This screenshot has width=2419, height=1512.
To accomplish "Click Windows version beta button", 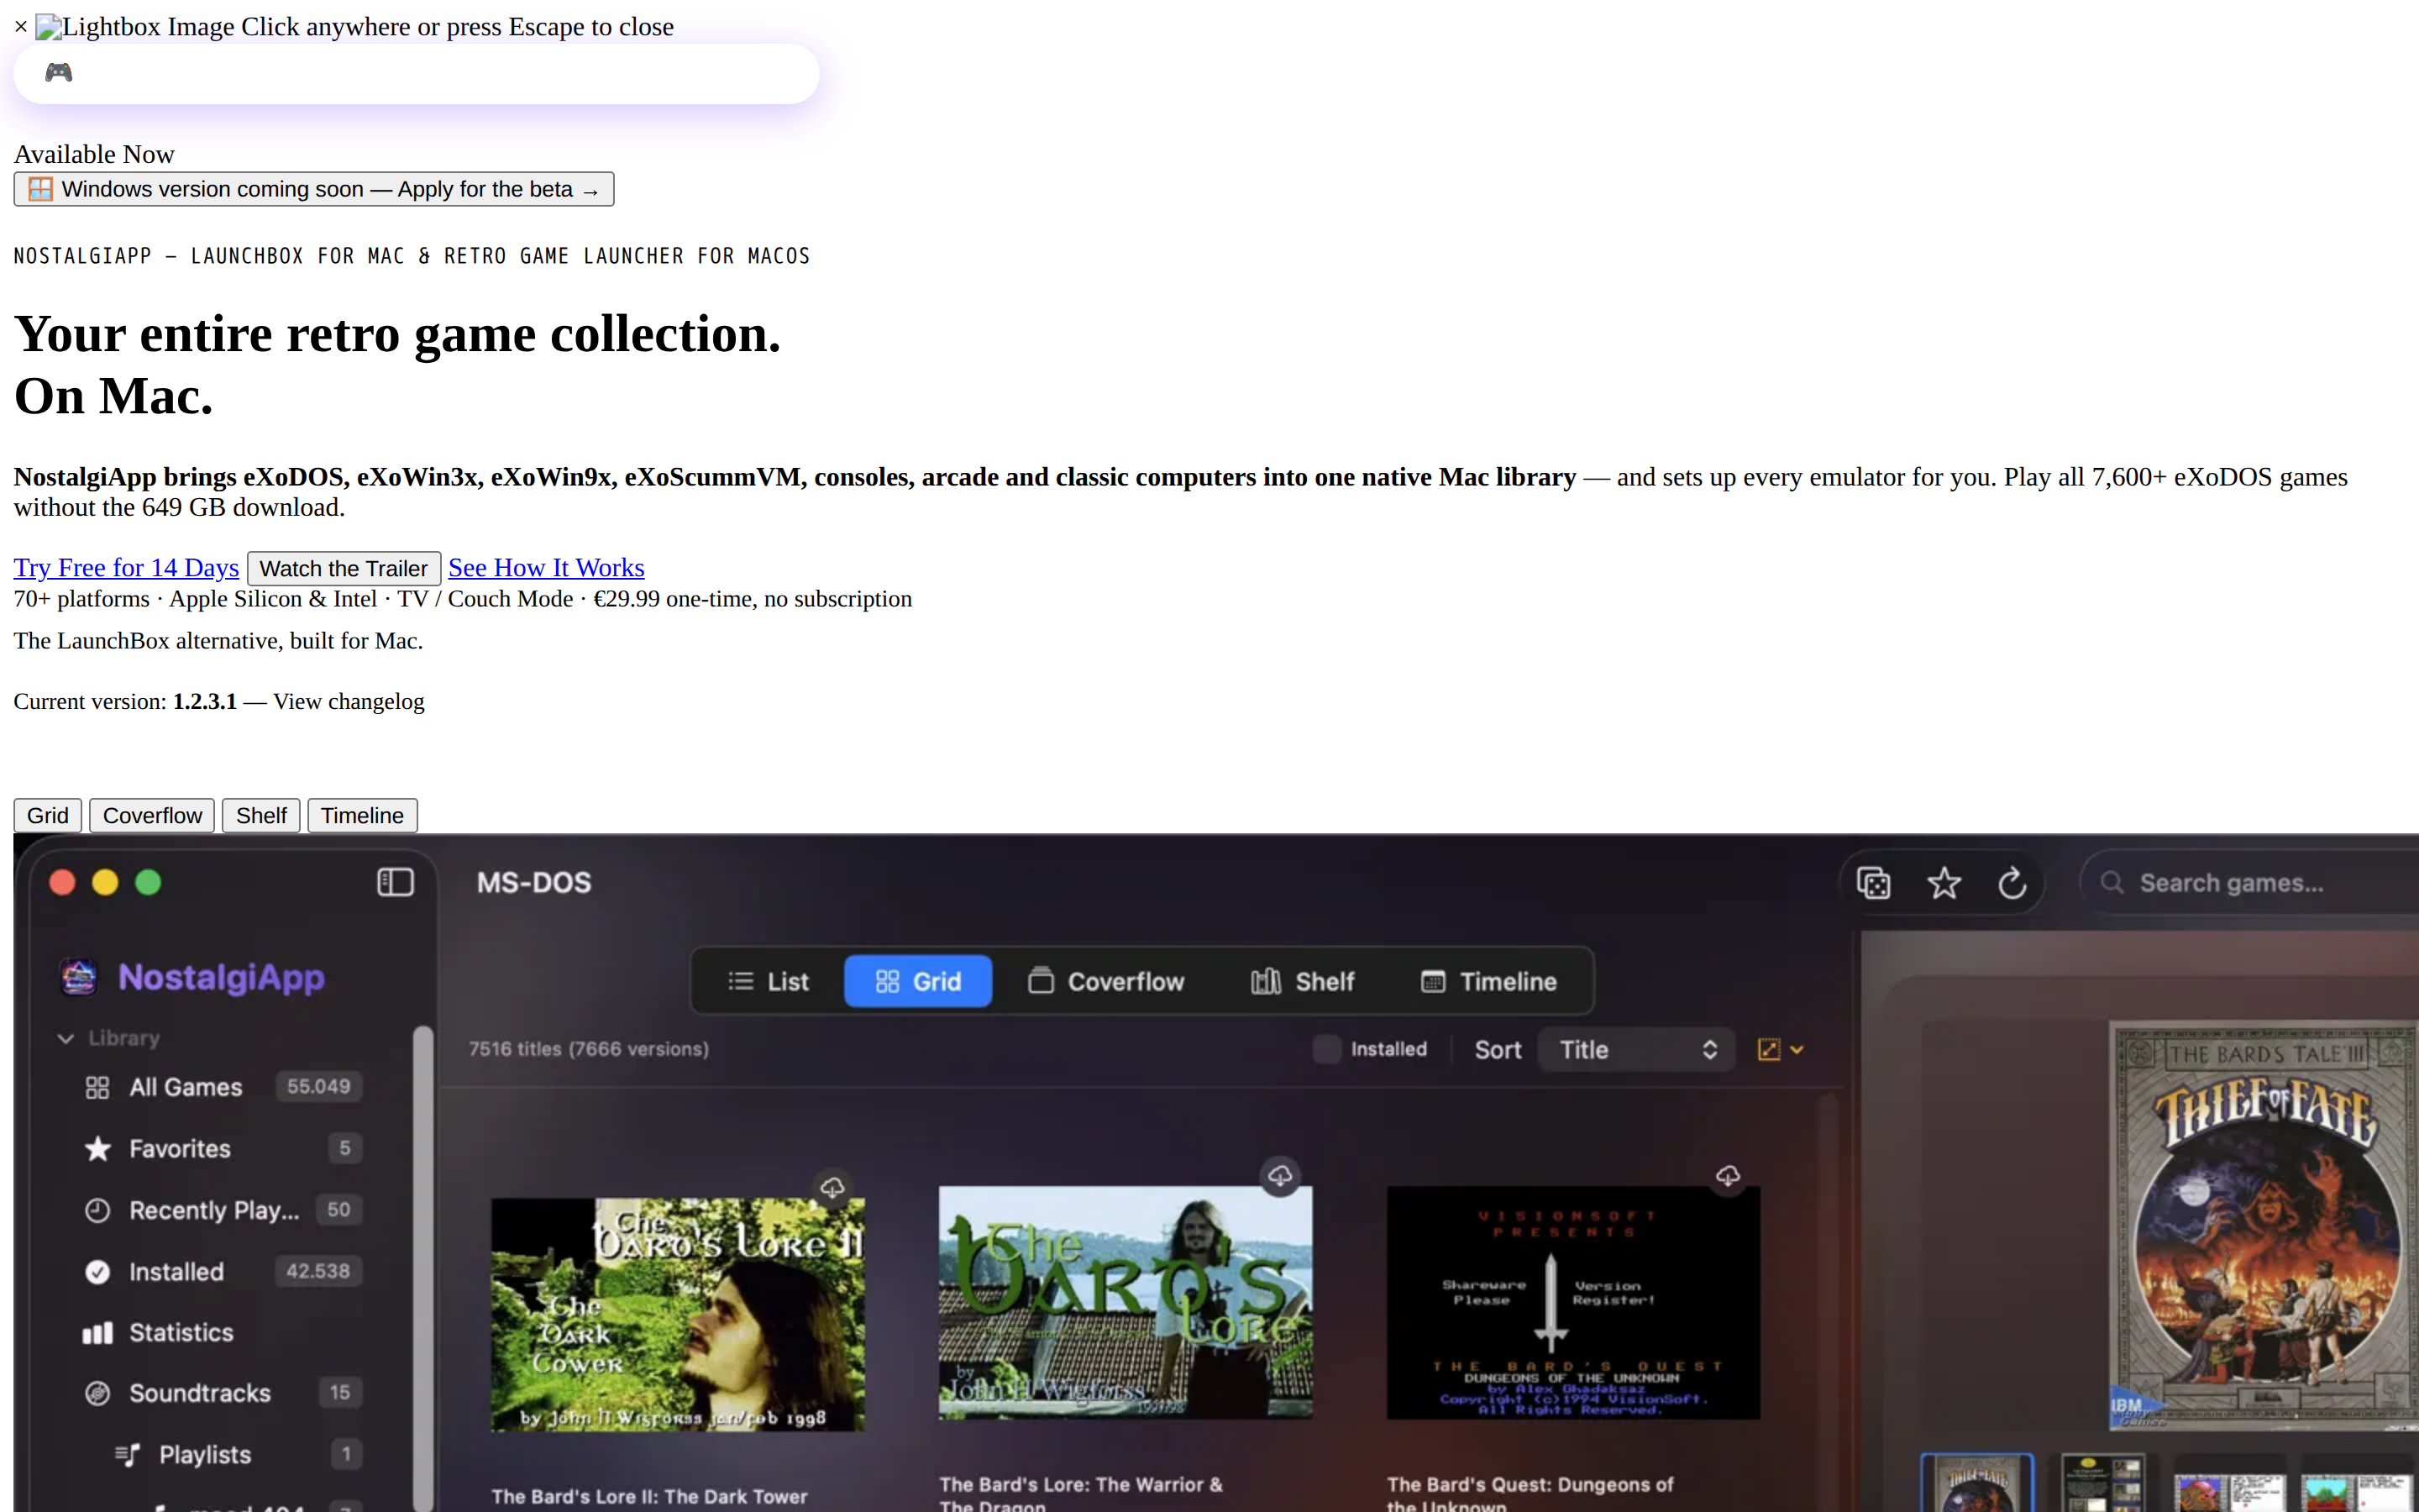I will [x=314, y=189].
